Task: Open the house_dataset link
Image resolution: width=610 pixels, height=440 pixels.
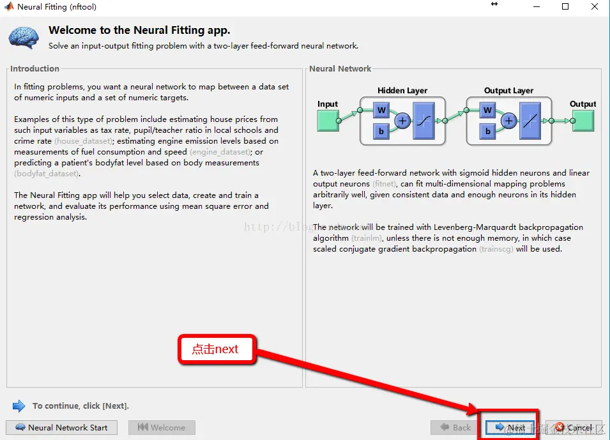Action: point(83,141)
